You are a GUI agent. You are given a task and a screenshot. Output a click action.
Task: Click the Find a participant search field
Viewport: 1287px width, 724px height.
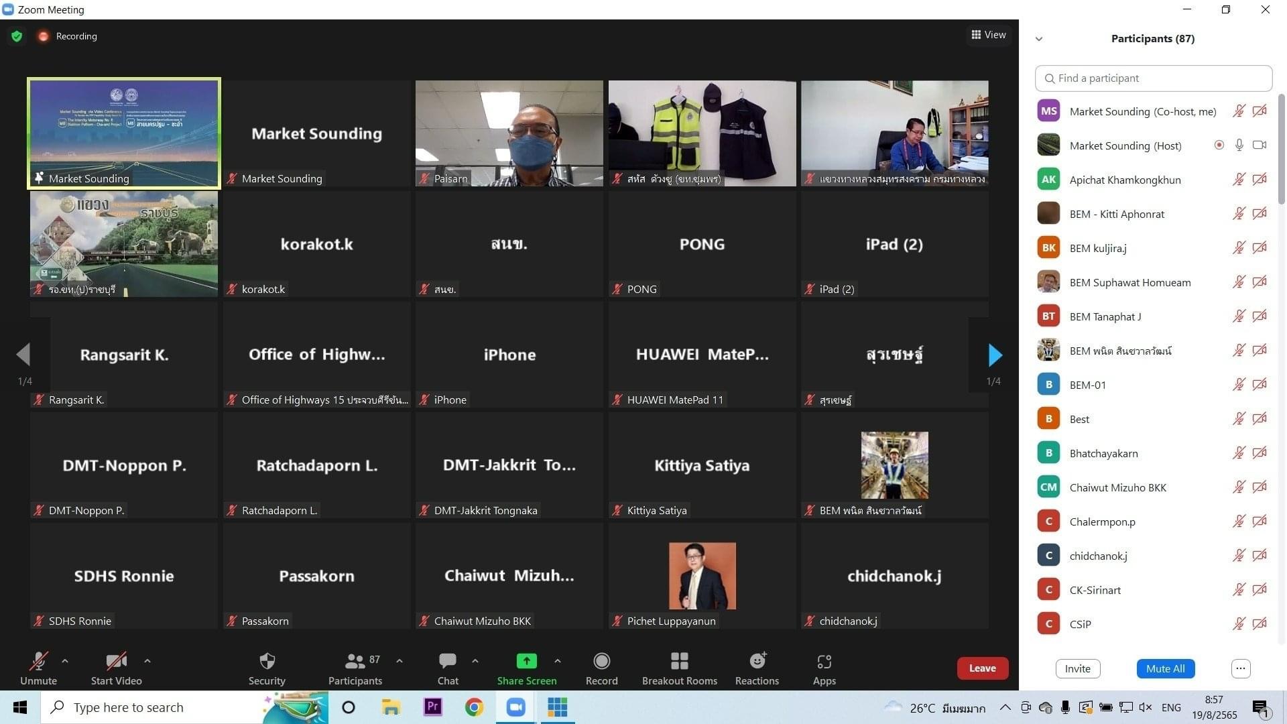pyautogui.click(x=1153, y=78)
